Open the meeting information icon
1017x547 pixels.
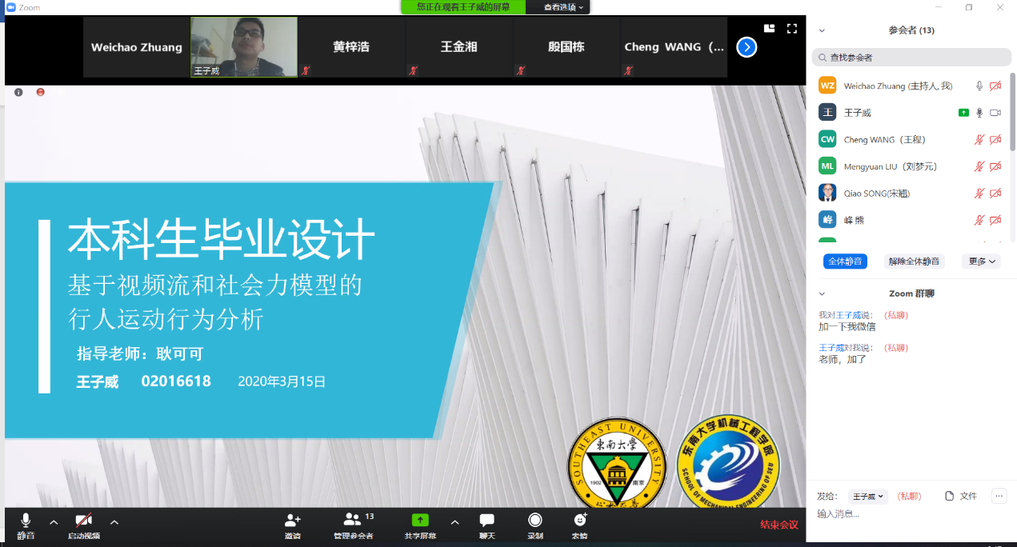point(18,92)
